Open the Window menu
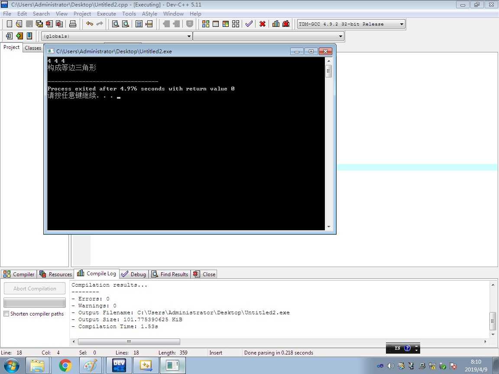 pyautogui.click(x=173, y=14)
